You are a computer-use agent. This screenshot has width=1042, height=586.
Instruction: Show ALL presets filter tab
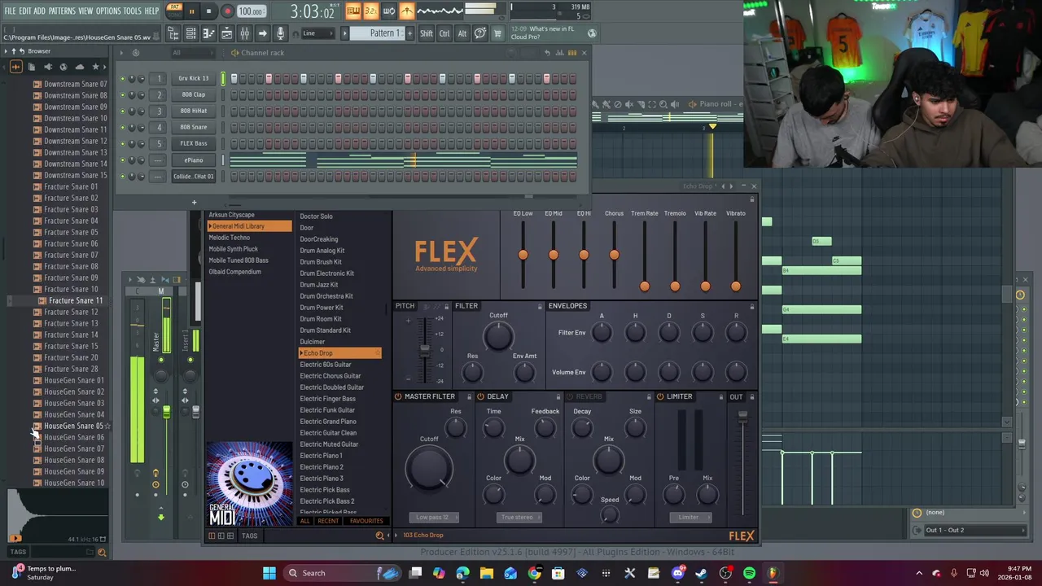[x=305, y=521]
